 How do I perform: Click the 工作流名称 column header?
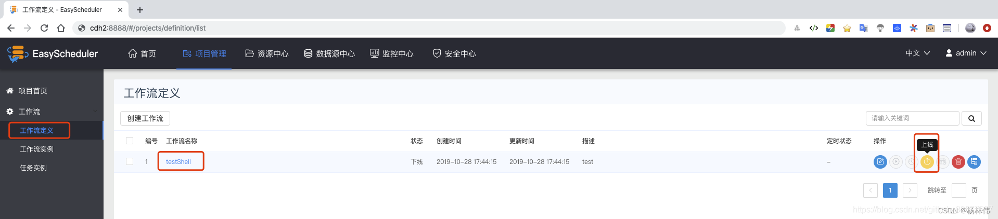[x=182, y=141]
